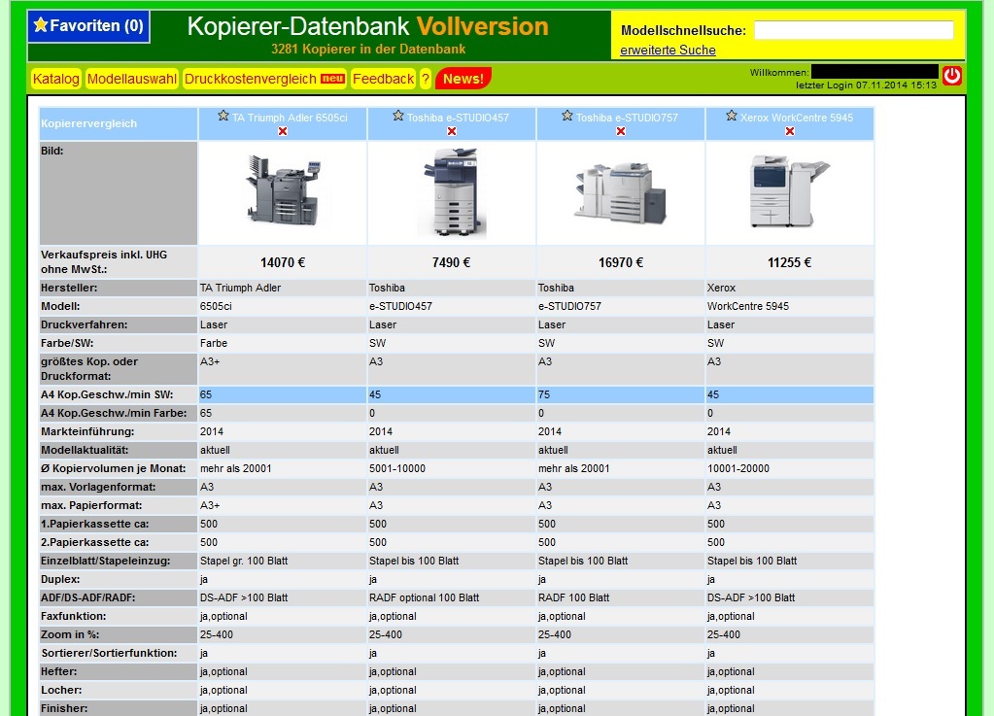Click favorite star for Toshiba e-STUDIO757
The image size is (994, 716).
[x=567, y=116]
